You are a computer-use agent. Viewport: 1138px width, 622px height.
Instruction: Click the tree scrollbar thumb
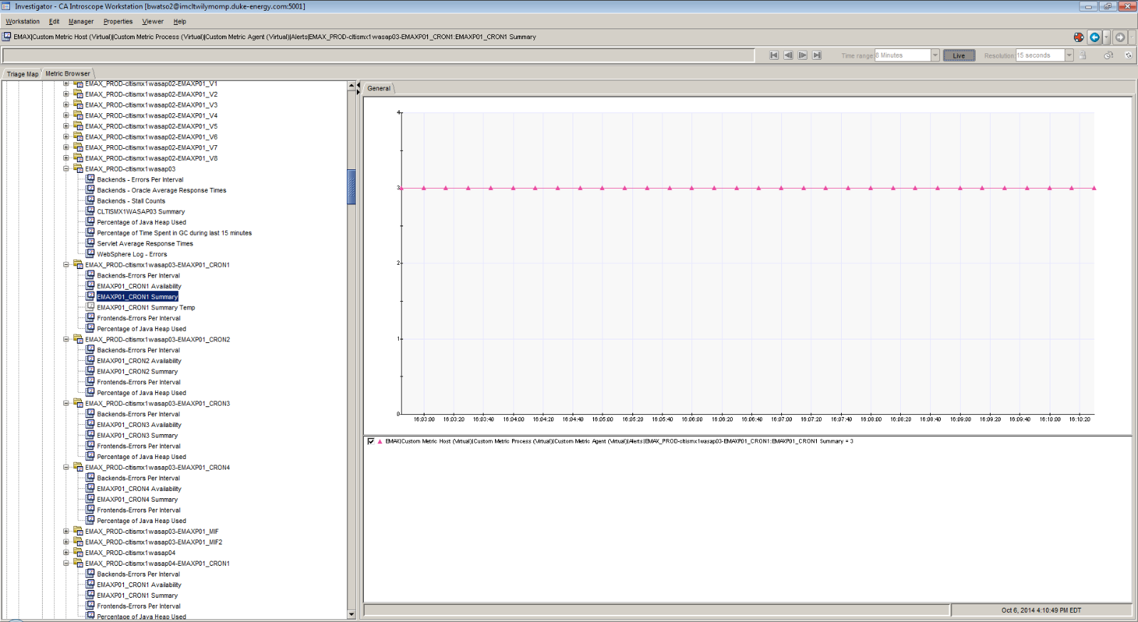click(x=351, y=186)
